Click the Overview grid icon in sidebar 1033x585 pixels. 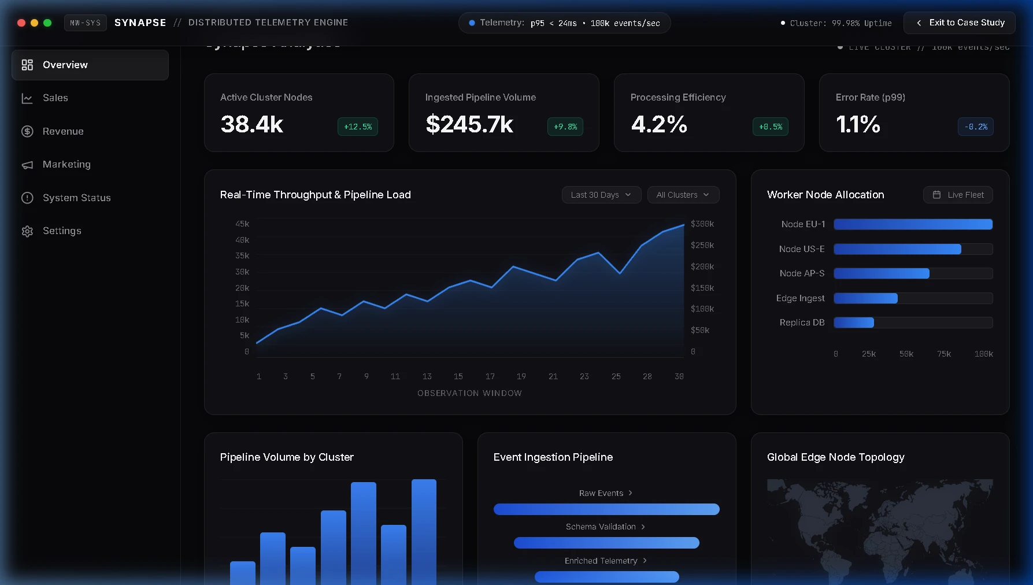[x=27, y=65]
